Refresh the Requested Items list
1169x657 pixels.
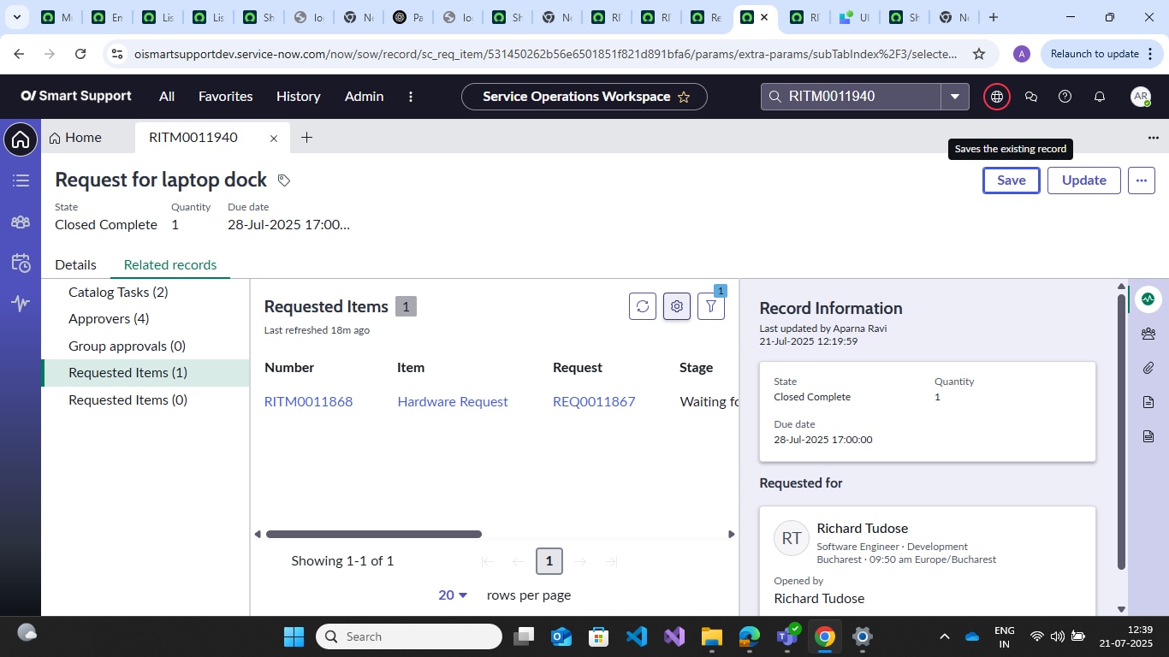tap(642, 305)
